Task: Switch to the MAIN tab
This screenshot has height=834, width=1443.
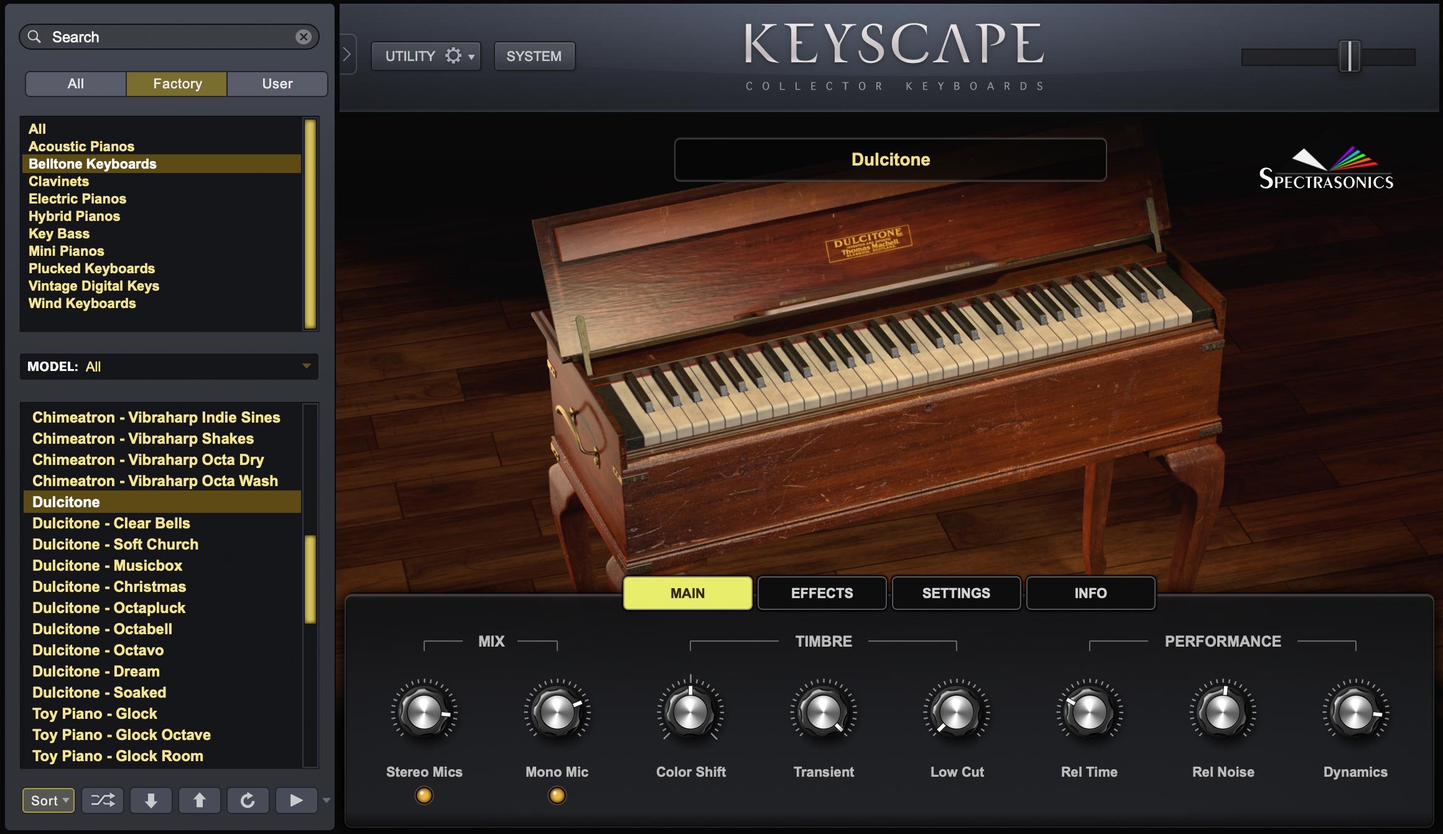Action: point(688,593)
